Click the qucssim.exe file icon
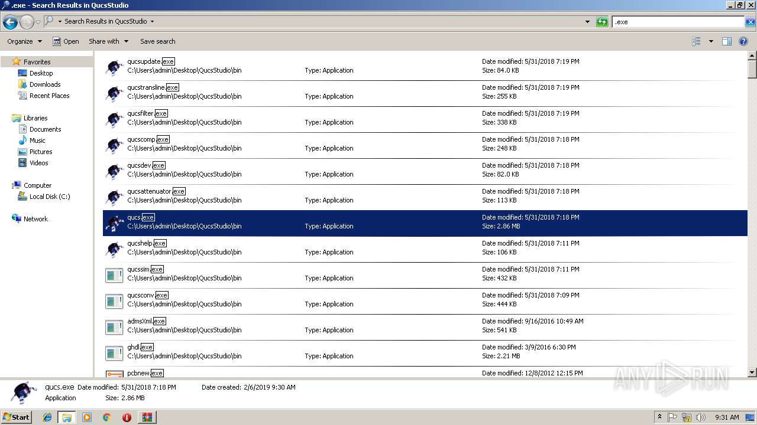Screen dimensions: 757x425 point(114,275)
